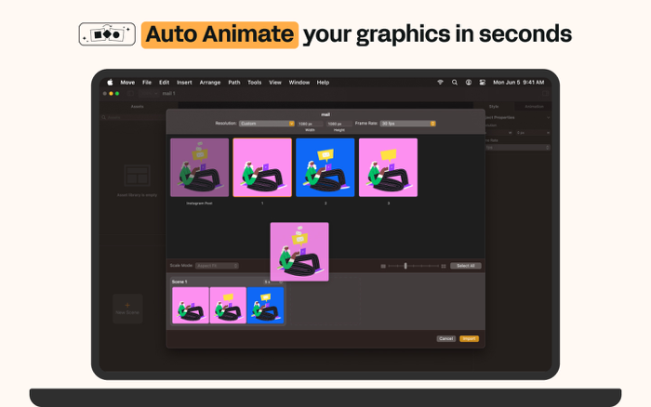Click the Scene 1 title
This screenshot has height=407, width=651.
(x=179, y=282)
